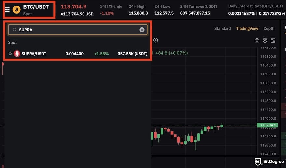Click the SUPRA price 0.004400
This screenshot has width=286, height=168.
tap(74, 54)
